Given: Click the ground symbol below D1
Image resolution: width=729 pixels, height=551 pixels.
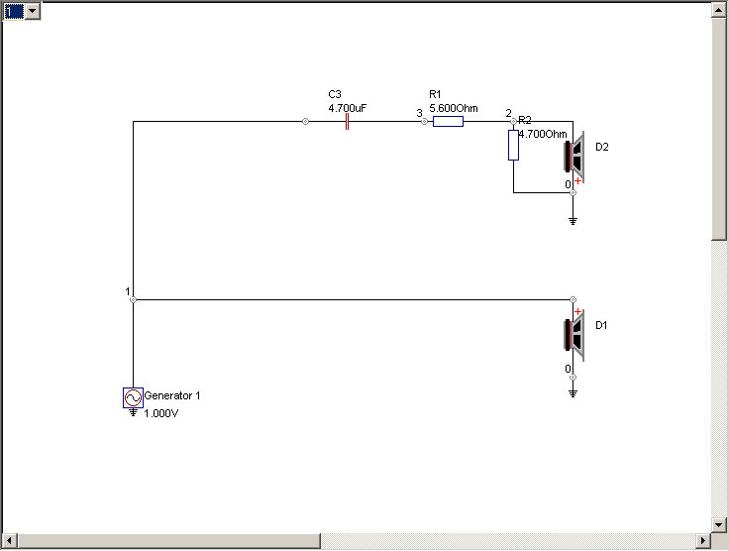Looking at the screenshot, I should 573,393.
